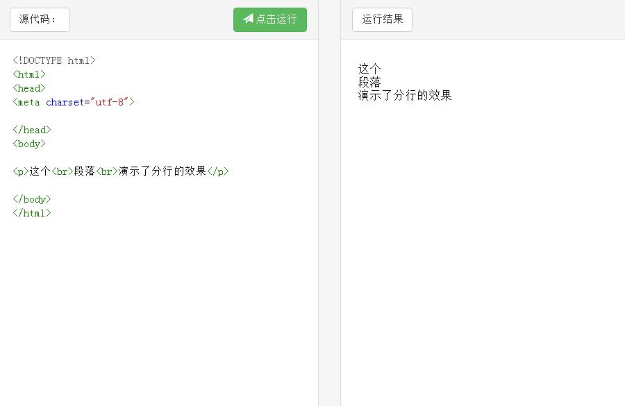
Task: Click the <p> opening tag
Action: click(x=20, y=171)
